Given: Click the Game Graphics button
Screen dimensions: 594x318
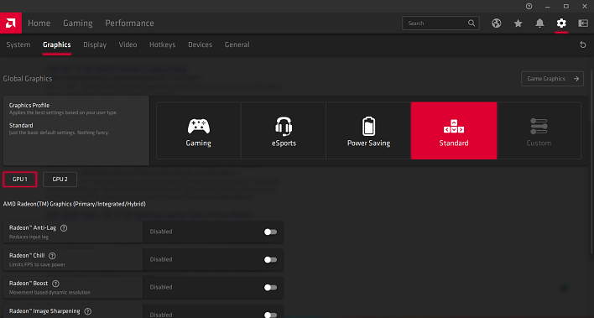Looking at the screenshot, I should (552, 79).
